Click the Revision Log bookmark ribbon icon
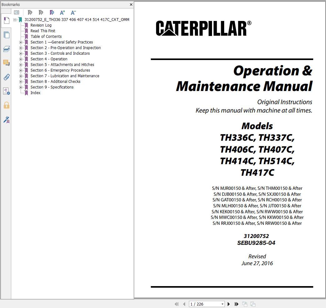Image resolution: width=326 pixels, height=308 pixels. 26,25
